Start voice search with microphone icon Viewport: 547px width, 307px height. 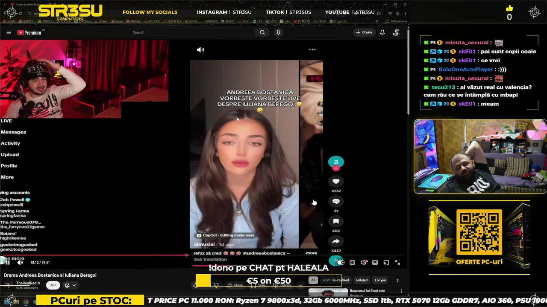point(278,32)
